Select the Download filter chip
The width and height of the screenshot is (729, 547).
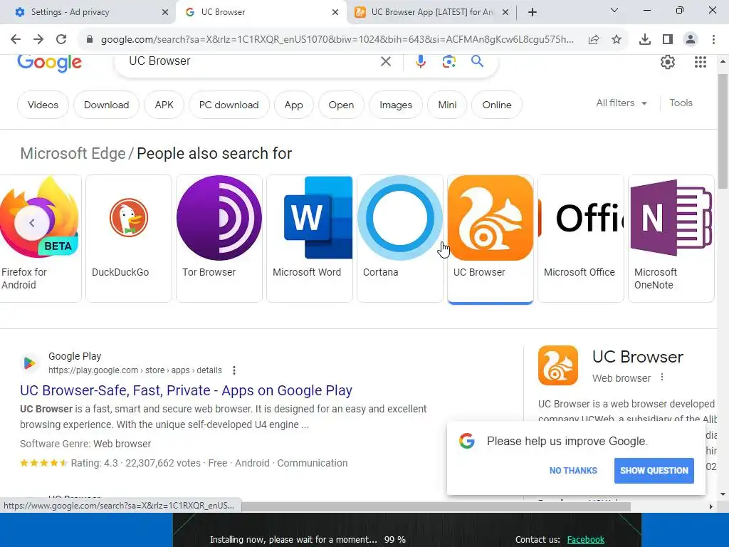click(x=107, y=105)
